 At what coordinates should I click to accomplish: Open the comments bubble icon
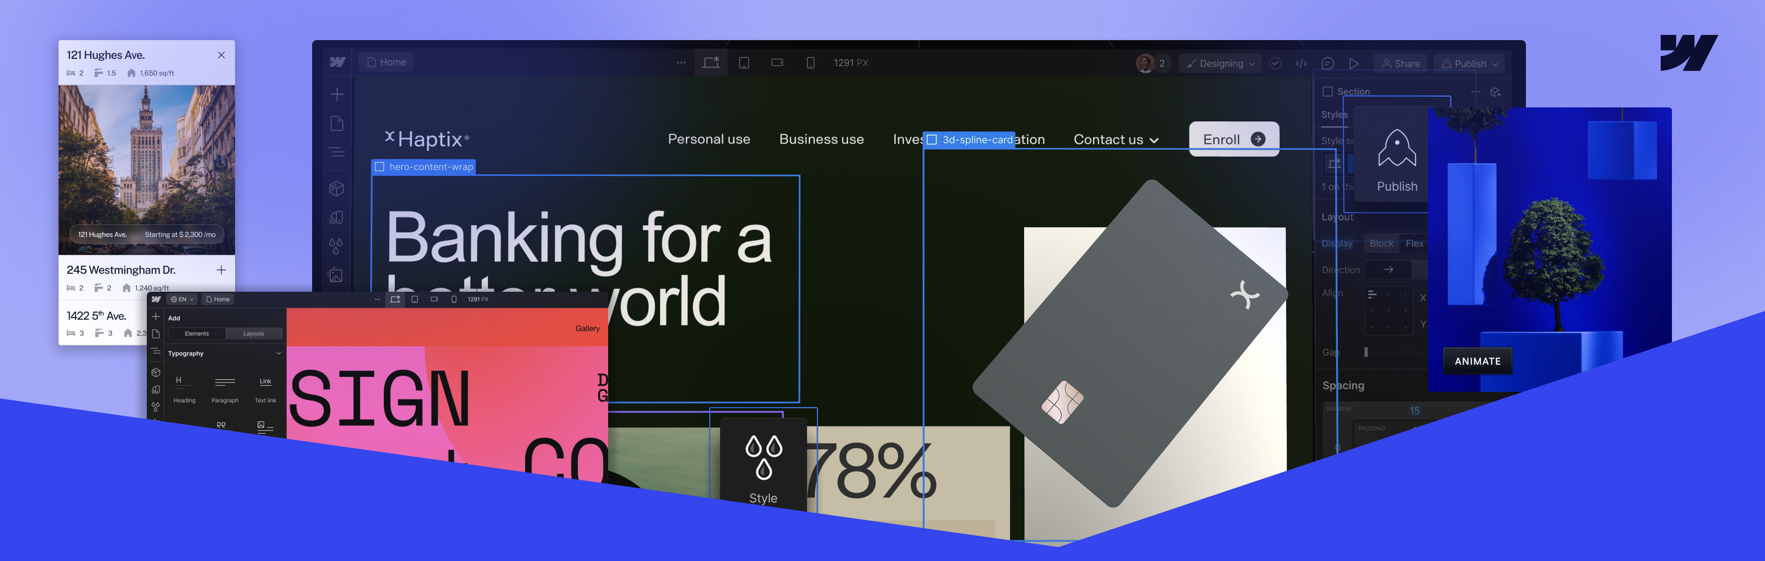click(1327, 64)
